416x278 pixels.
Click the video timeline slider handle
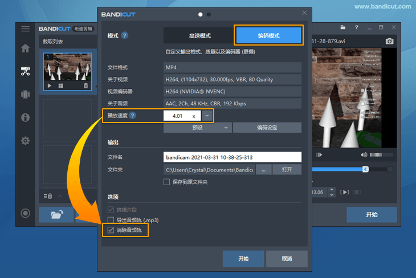coord(365,169)
